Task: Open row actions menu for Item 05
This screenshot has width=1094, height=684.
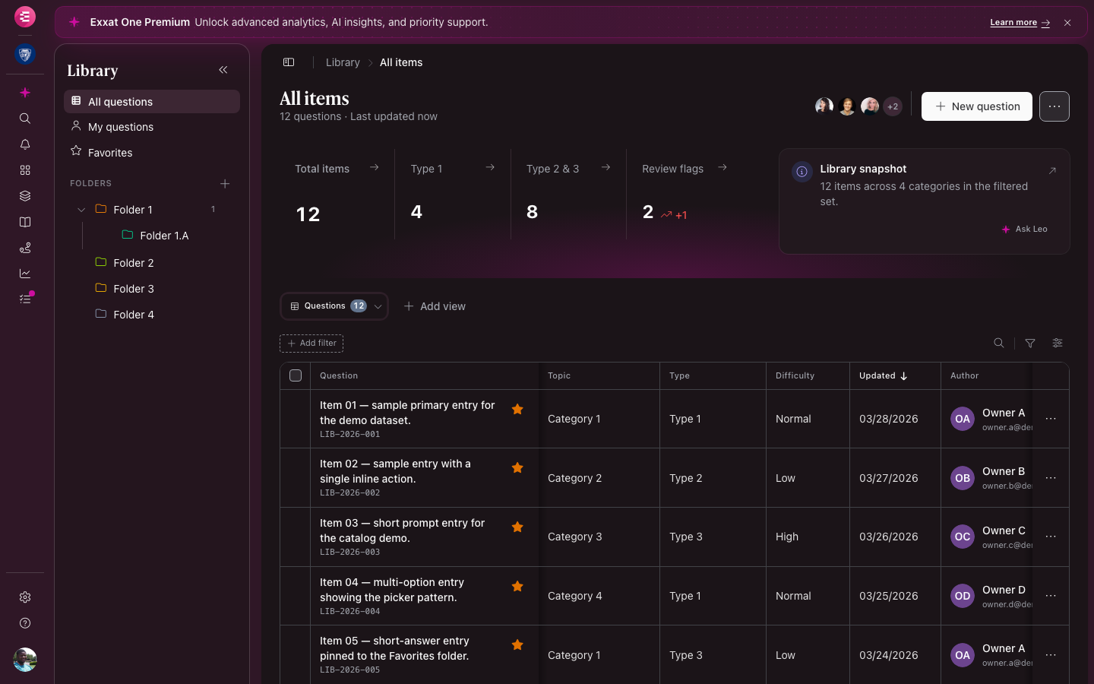Action: tap(1051, 655)
